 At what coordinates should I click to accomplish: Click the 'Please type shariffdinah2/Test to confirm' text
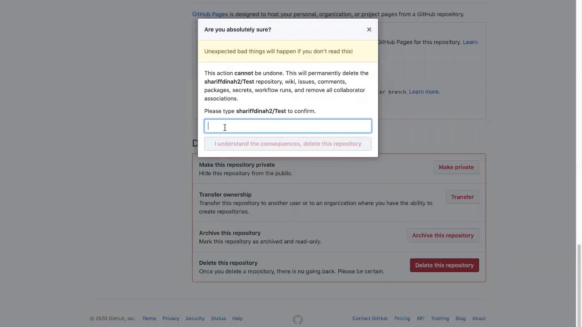tap(260, 111)
